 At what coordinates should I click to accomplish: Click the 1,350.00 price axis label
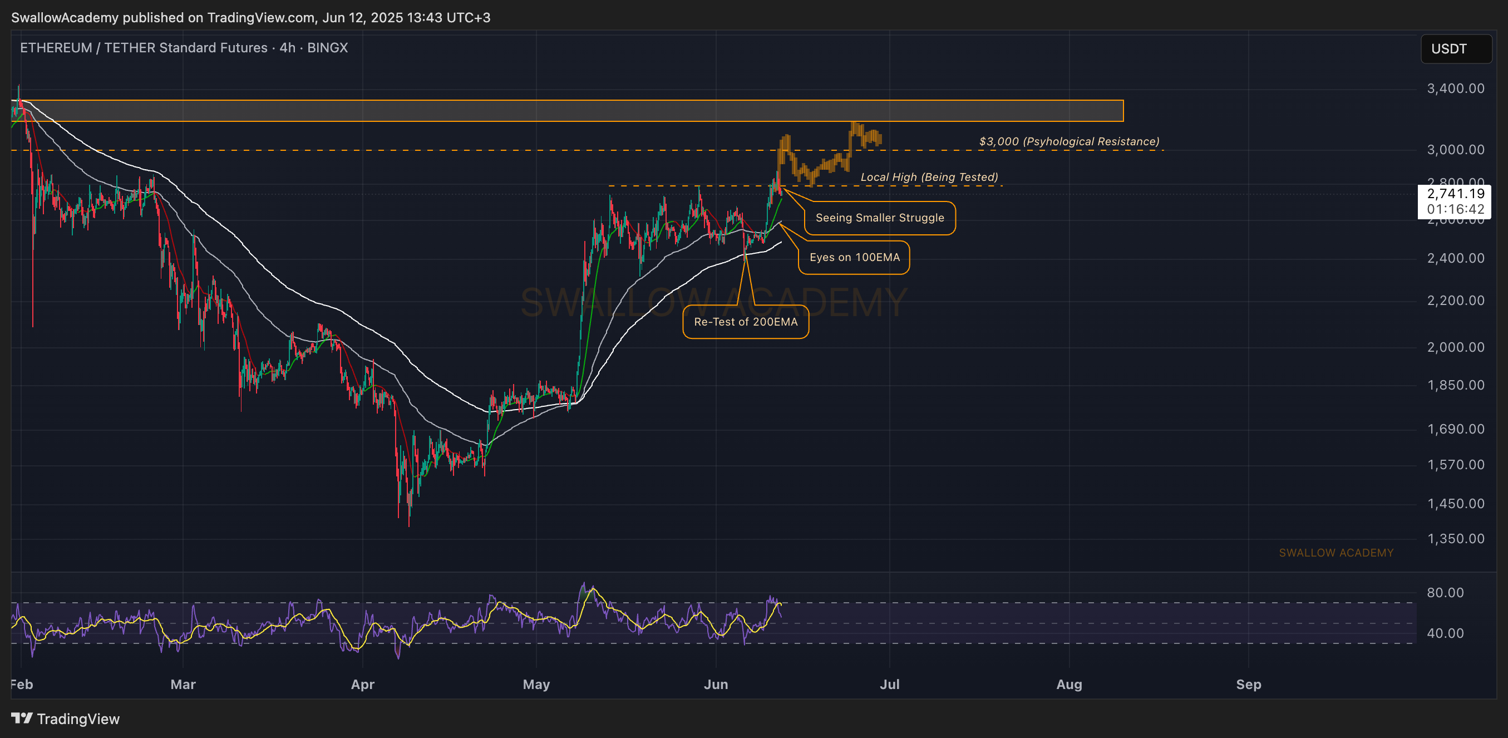point(1455,539)
